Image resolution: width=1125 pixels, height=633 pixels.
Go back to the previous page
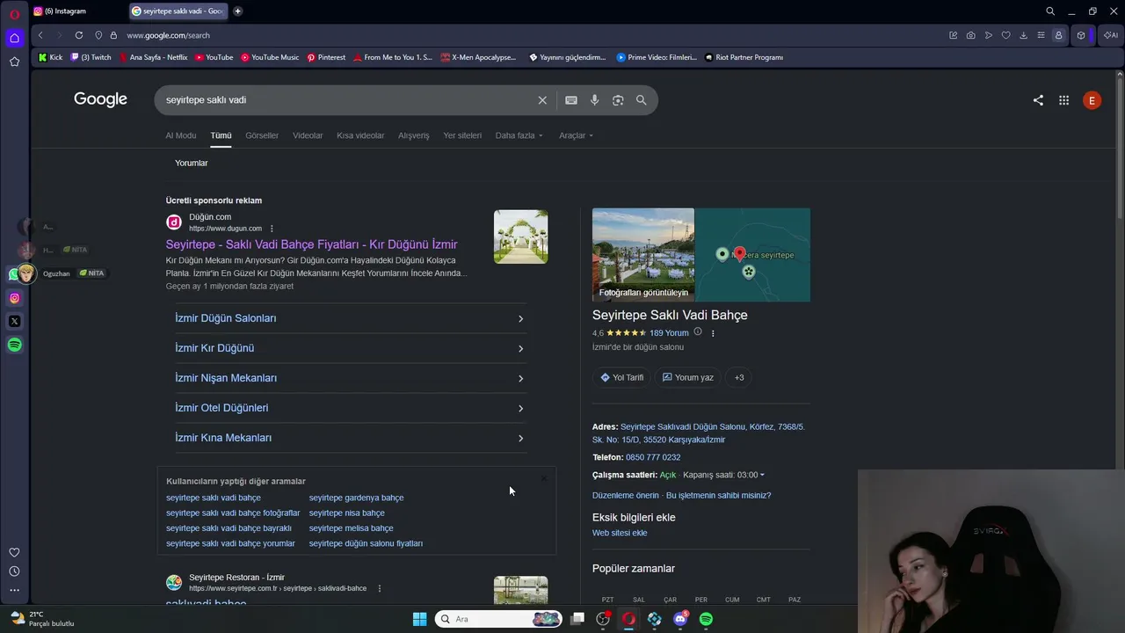pyautogui.click(x=40, y=35)
